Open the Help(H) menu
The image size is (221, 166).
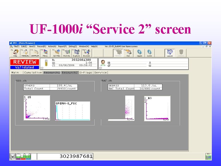point(94,46)
